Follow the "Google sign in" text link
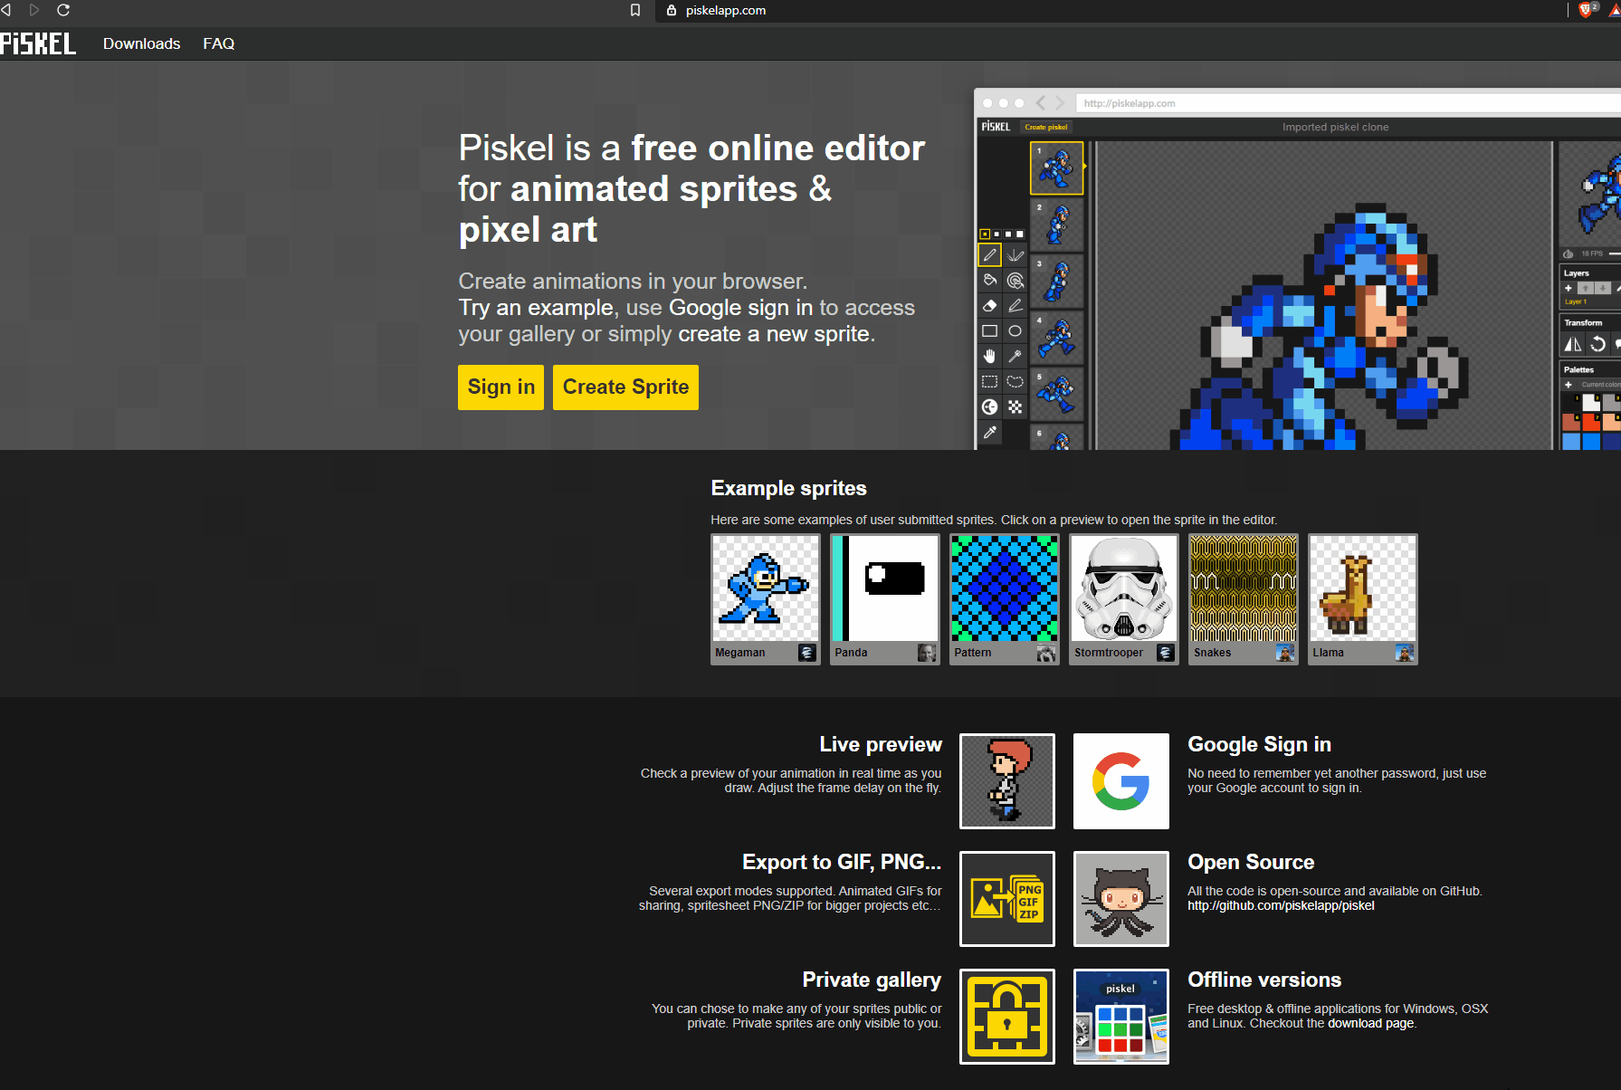This screenshot has width=1621, height=1090. tap(740, 308)
